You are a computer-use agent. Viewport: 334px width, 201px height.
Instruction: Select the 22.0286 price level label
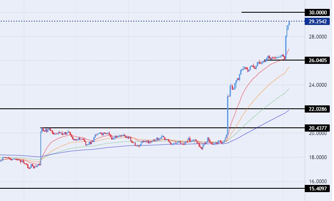click(x=318, y=109)
